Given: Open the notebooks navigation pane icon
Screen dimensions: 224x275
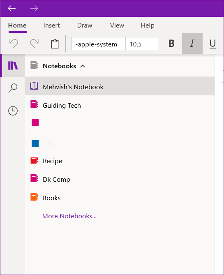Looking at the screenshot, I should click(x=13, y=66).
